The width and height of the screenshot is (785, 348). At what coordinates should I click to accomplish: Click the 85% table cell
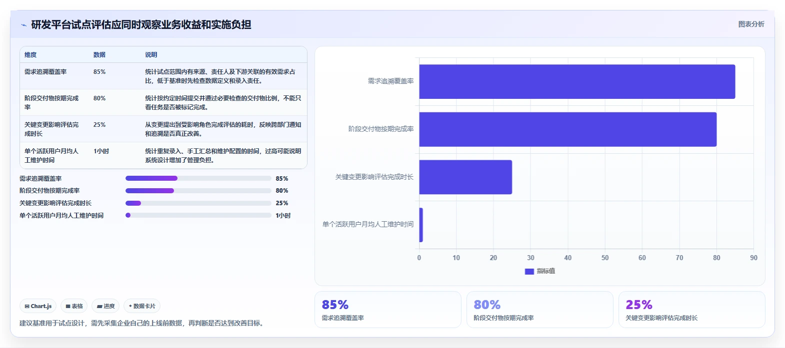click(x=99, y=72)
